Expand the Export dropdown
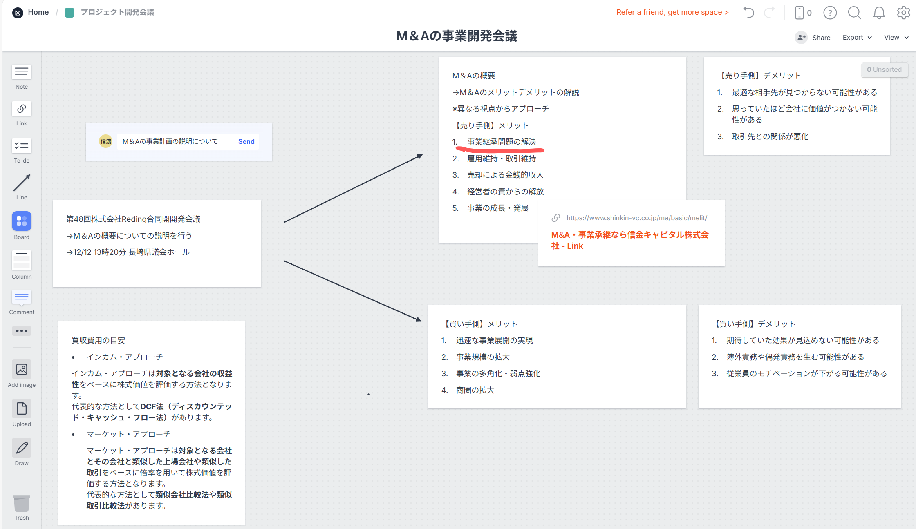 (857, 37)
